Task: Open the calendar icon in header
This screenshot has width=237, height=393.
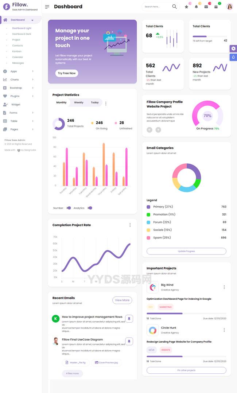Action: [x=216, y=7]
